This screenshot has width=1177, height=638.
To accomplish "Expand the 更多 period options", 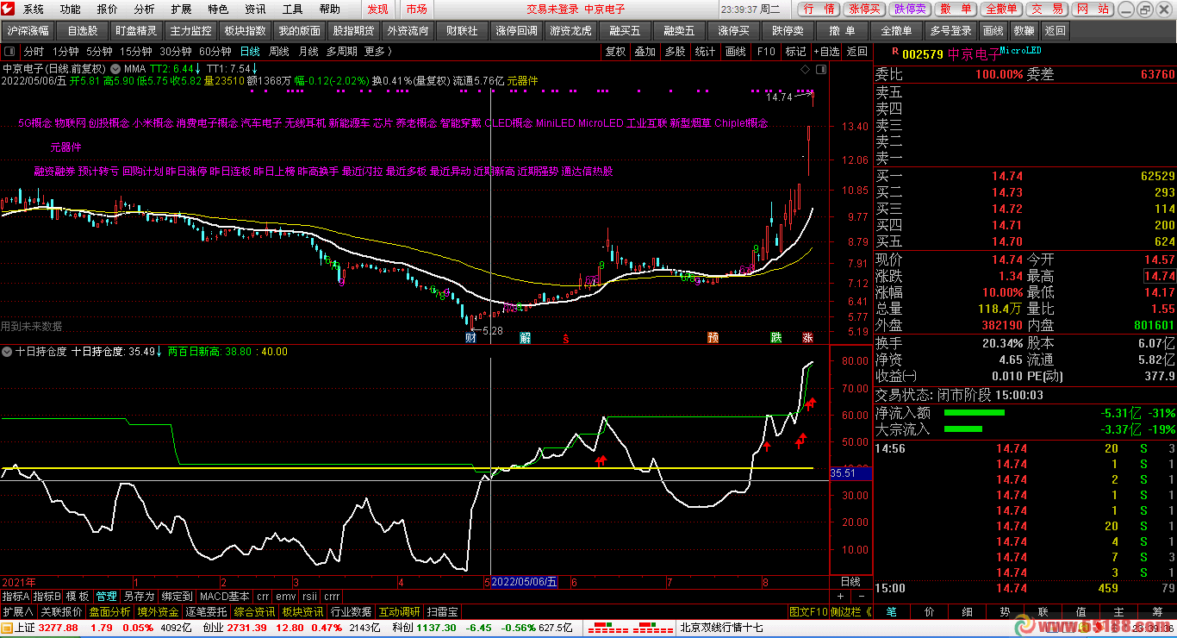I will tap(377, 52).
